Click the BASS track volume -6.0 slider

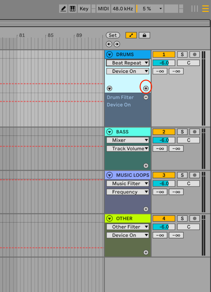(x=164, y=140)
